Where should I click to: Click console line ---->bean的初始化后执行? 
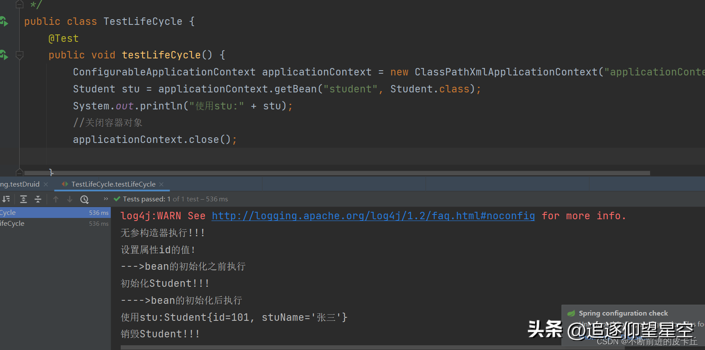click(x=181, y=300)
